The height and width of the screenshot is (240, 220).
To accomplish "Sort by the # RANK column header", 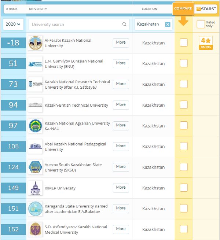I will 12,9.
